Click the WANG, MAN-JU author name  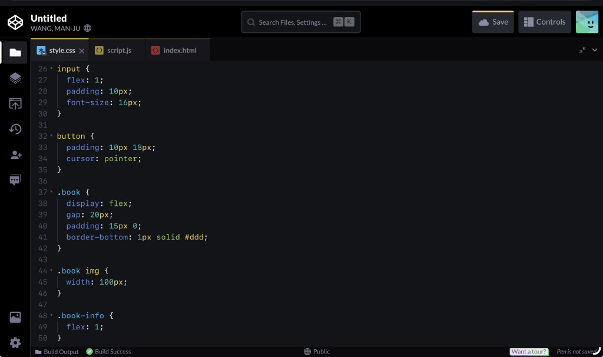[x=55, y=28]
